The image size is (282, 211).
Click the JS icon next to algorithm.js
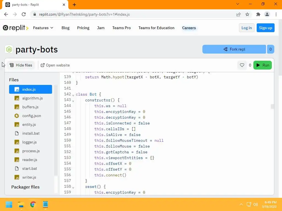(17, 98)
